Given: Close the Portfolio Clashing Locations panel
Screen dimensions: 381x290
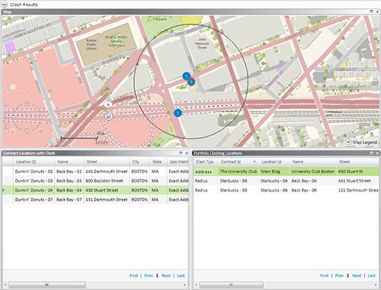Looking at the screenshot, I should coord(377,153).
